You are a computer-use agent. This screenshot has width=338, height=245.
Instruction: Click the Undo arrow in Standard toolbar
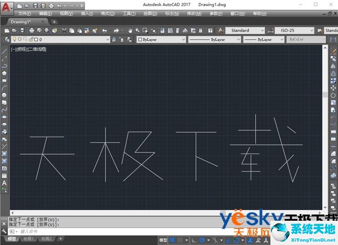coord(105,30)
